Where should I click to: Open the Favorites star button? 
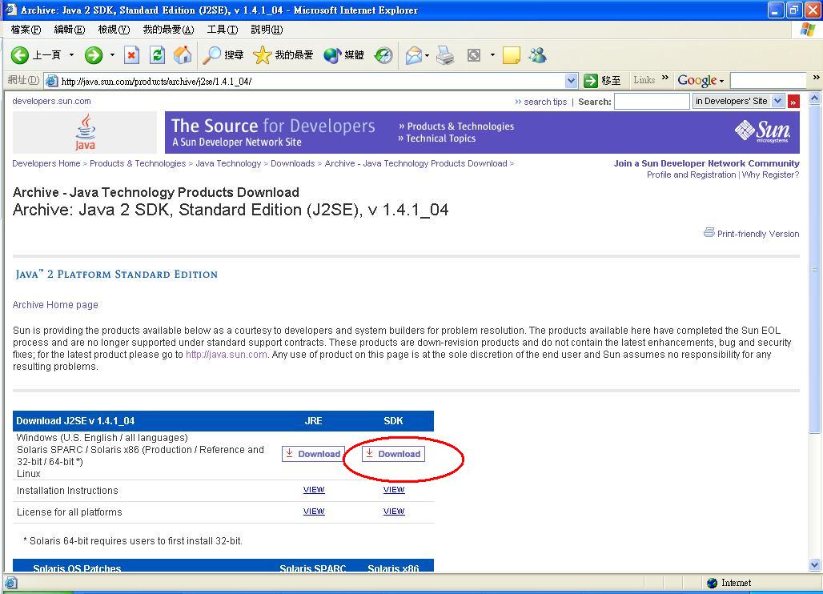pos(283,55)
